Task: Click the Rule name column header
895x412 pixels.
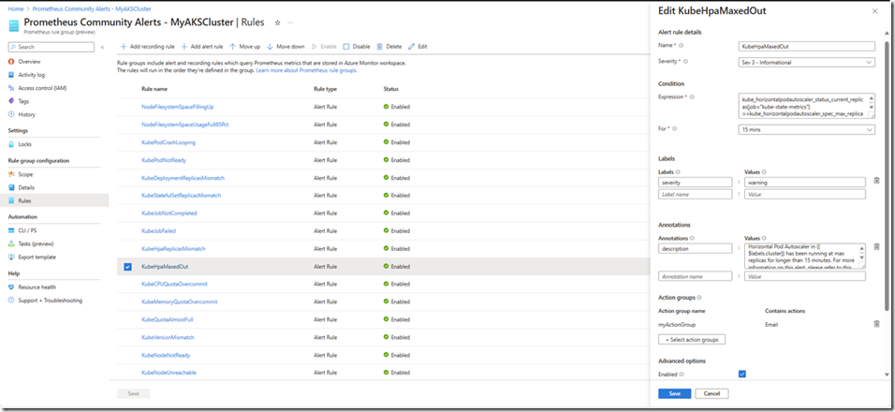Action: pos(154,89)
